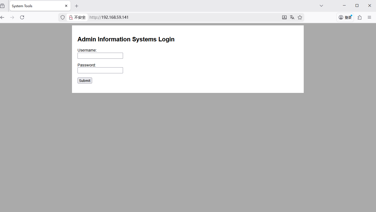Select the System Tools tab
Viewport: 376px width, 212px height.
tap(40, 6)
